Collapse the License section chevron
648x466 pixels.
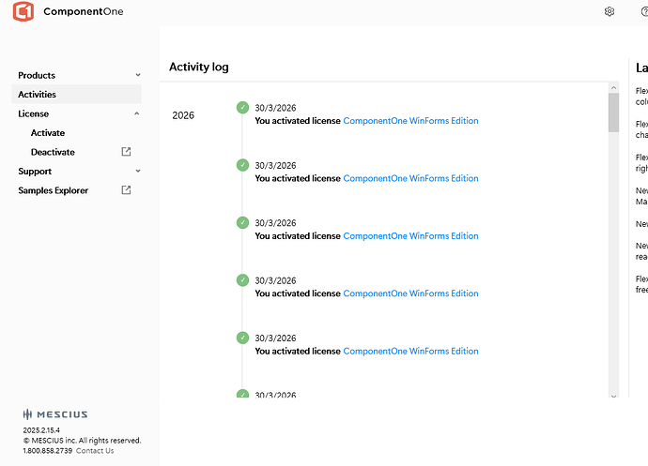point(138,113)
